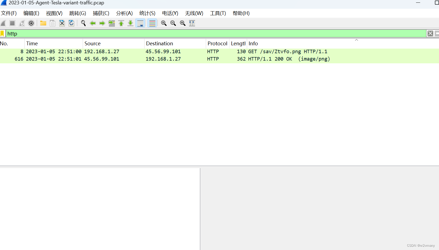Minimize the Wireshark window
Image resolution: width=439 pixels, height=250 pixels.
[418, 3]
